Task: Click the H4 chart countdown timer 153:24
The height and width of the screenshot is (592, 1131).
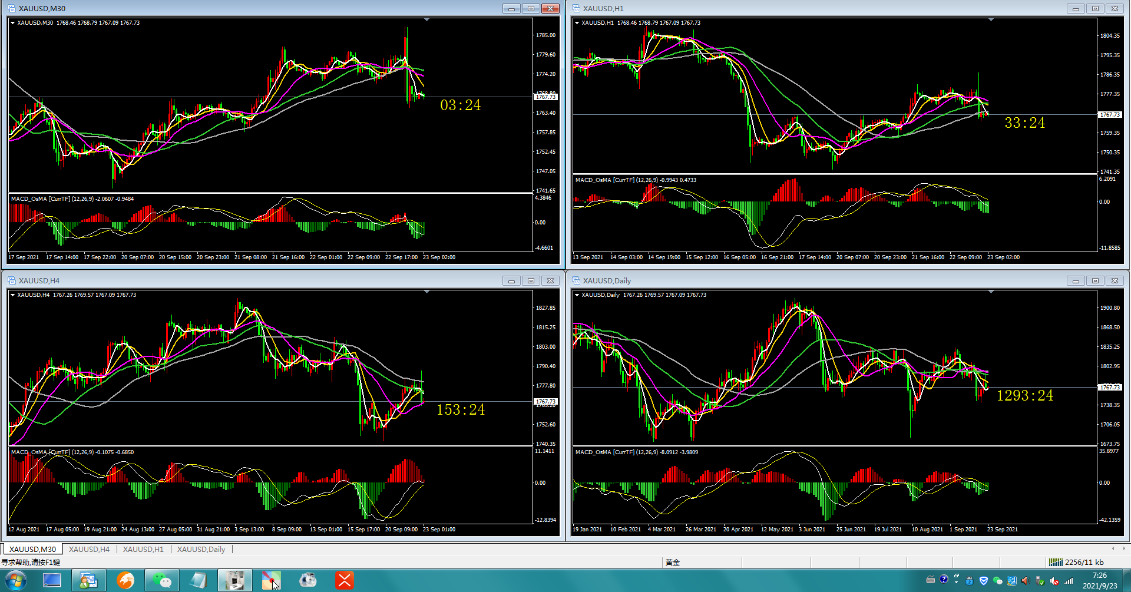Action: 461,409
